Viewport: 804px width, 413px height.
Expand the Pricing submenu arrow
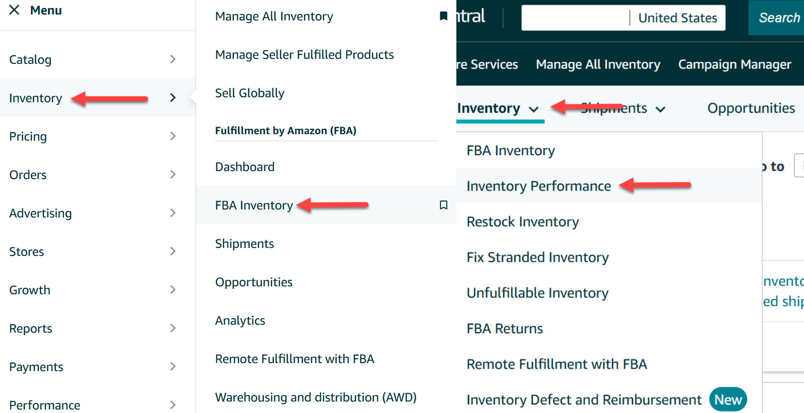pyautogui.click(x=173, y=136)
